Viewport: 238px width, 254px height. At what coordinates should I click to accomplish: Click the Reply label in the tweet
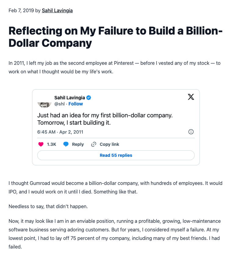(78, 144)
